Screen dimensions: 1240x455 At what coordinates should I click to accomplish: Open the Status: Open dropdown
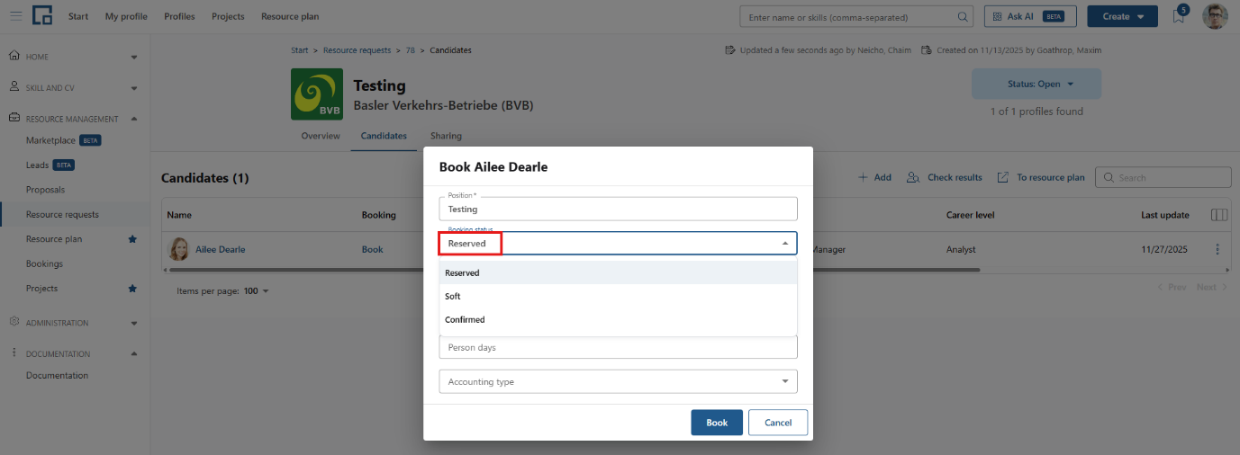pyautogui.click(x=1036, y=84)
